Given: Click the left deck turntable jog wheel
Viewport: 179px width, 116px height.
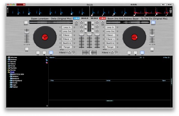Looking at the screenshot, I should (x=45, y=37).
